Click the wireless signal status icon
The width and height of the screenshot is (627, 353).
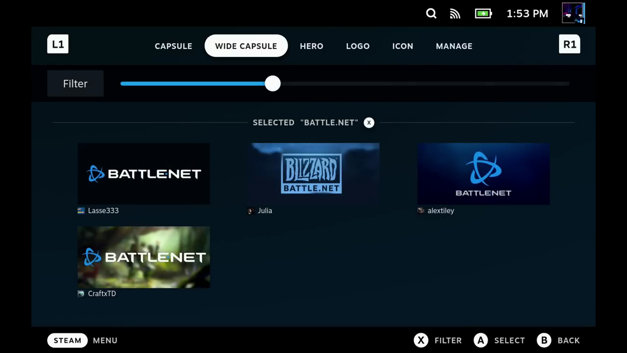pos(455,14)
